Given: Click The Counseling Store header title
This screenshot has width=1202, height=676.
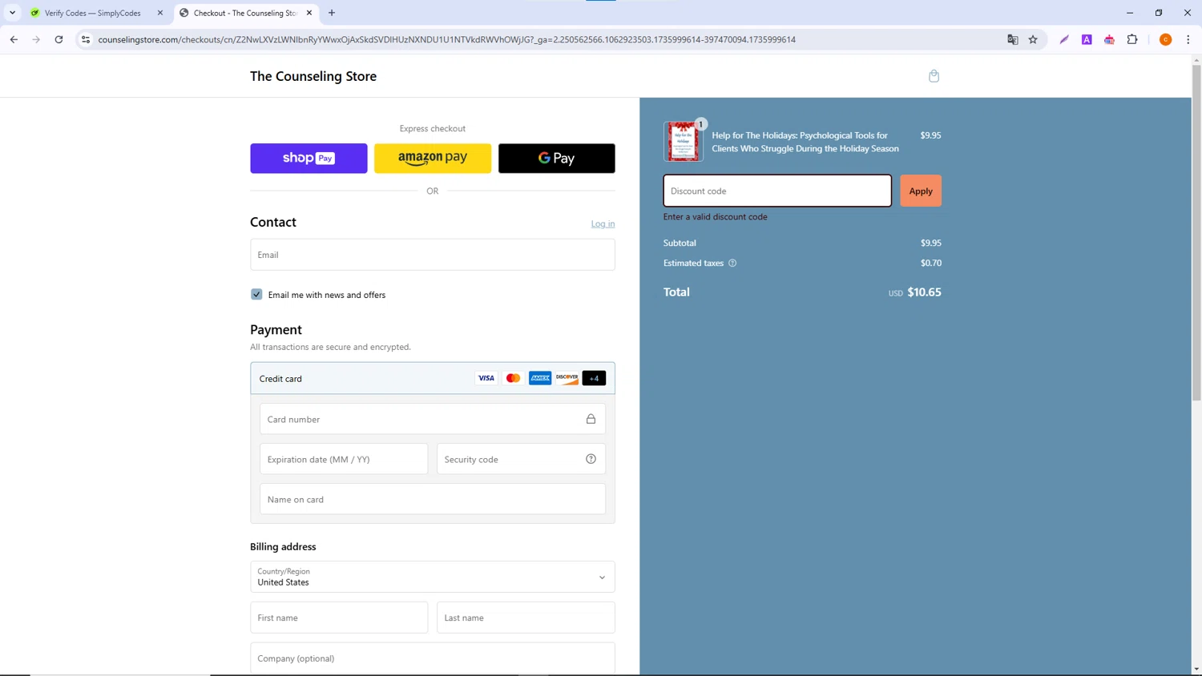Looking at the screenshot, I should point(313,76).
